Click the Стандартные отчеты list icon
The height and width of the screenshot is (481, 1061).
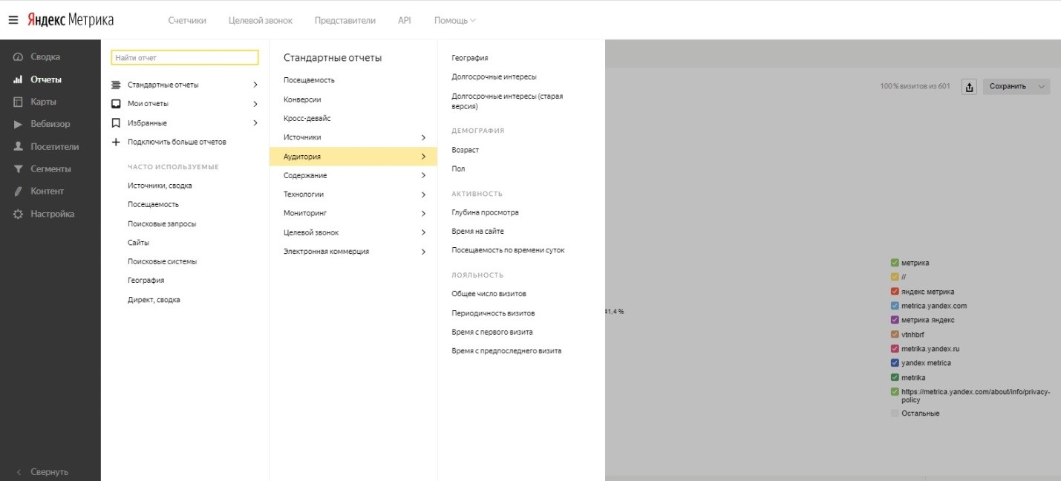116,85
